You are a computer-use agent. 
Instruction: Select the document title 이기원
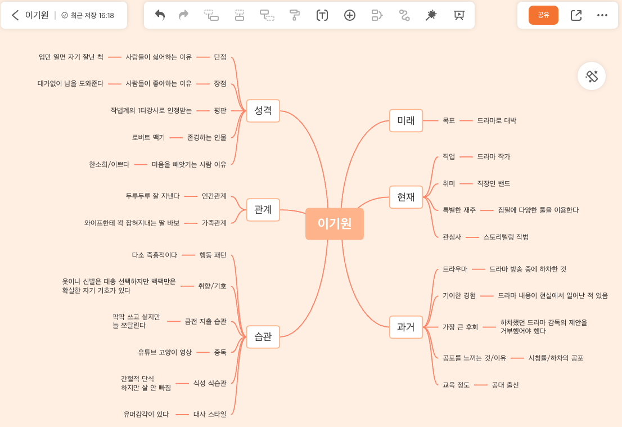(x=37, y=15)
